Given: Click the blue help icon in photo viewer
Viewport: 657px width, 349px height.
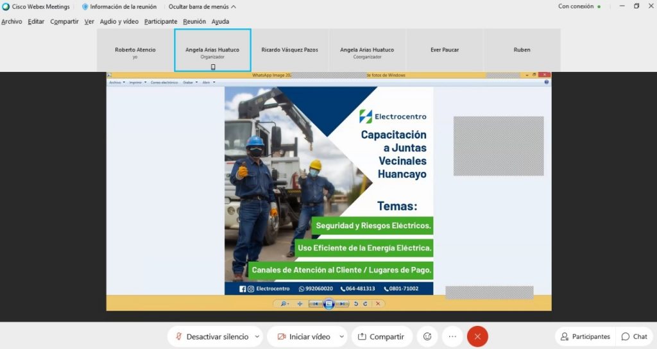Looking at the screenshot, I should pyautogui.click(x=547, y=82).
